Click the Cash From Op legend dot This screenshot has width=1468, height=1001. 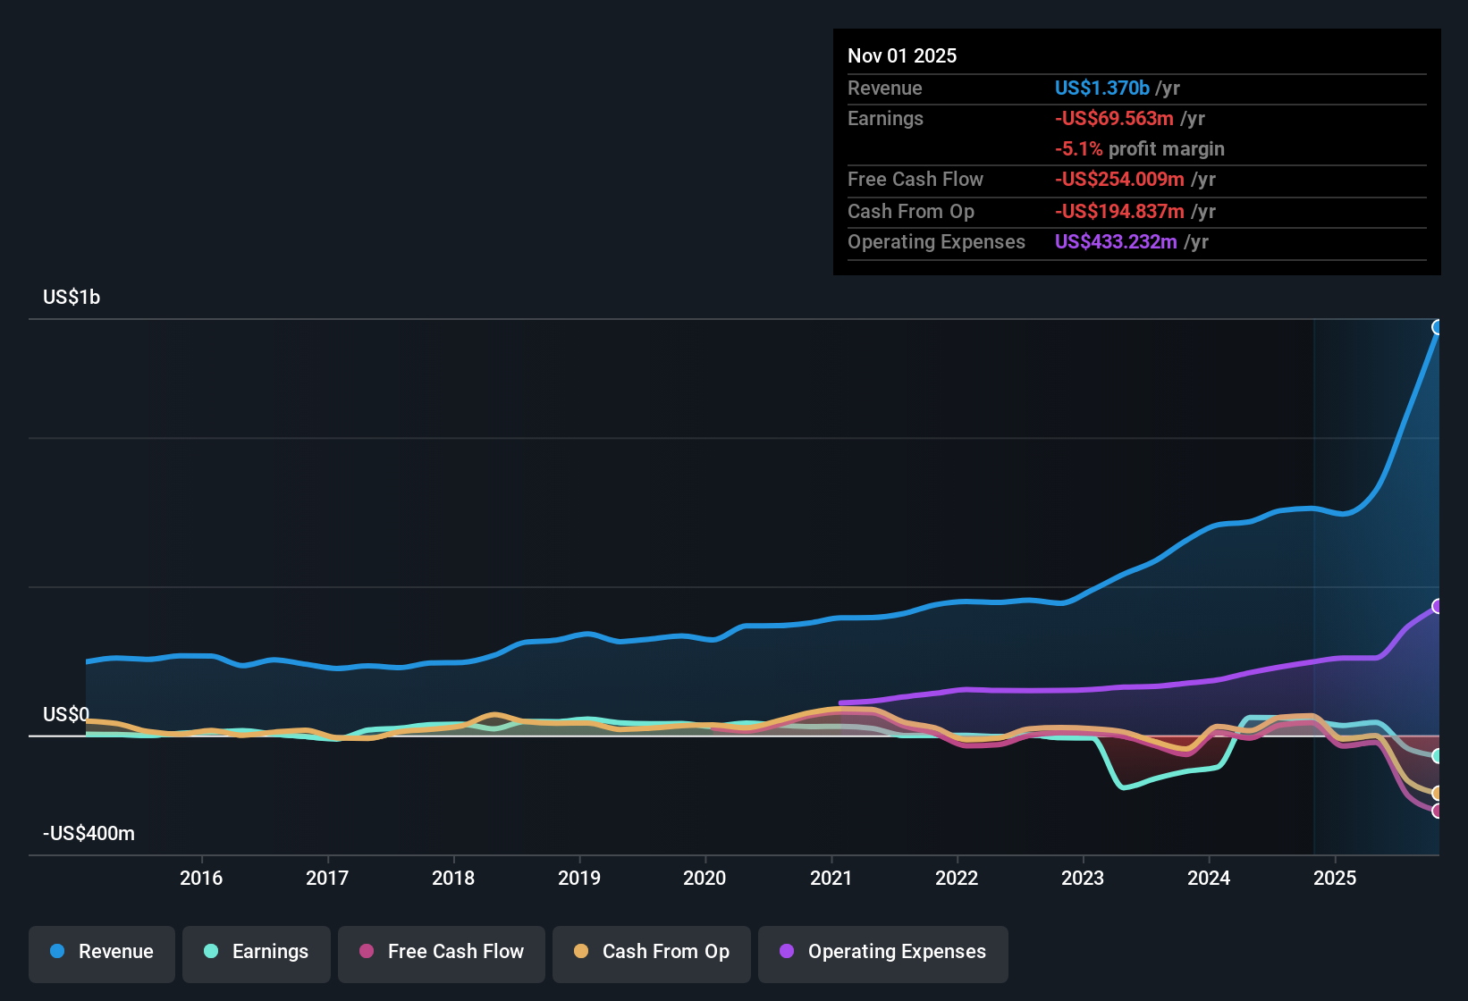(x=582, y=952)
